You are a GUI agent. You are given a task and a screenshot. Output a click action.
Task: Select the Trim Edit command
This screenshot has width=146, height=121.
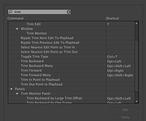point(34,24)
